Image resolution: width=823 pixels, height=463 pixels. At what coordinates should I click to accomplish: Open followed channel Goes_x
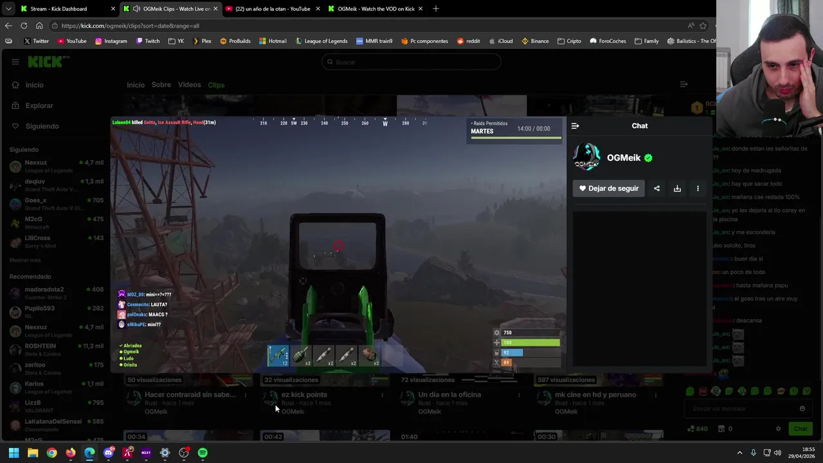[x=57, y=203]
